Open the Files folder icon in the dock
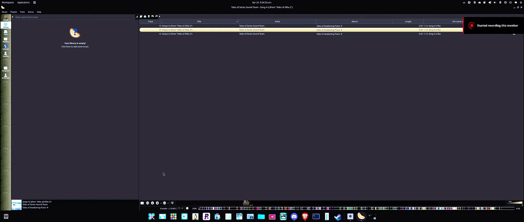The image size is (524, 222). 261,217
